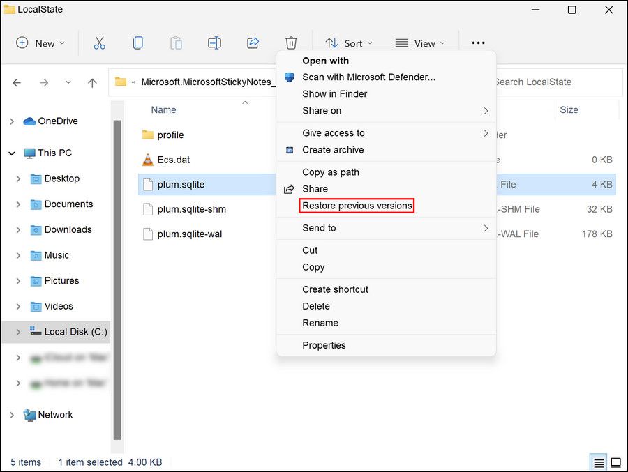This screenshot has width=628, height=472.
Task: Click the Network icon in sidebar
Action: [29, 415]
